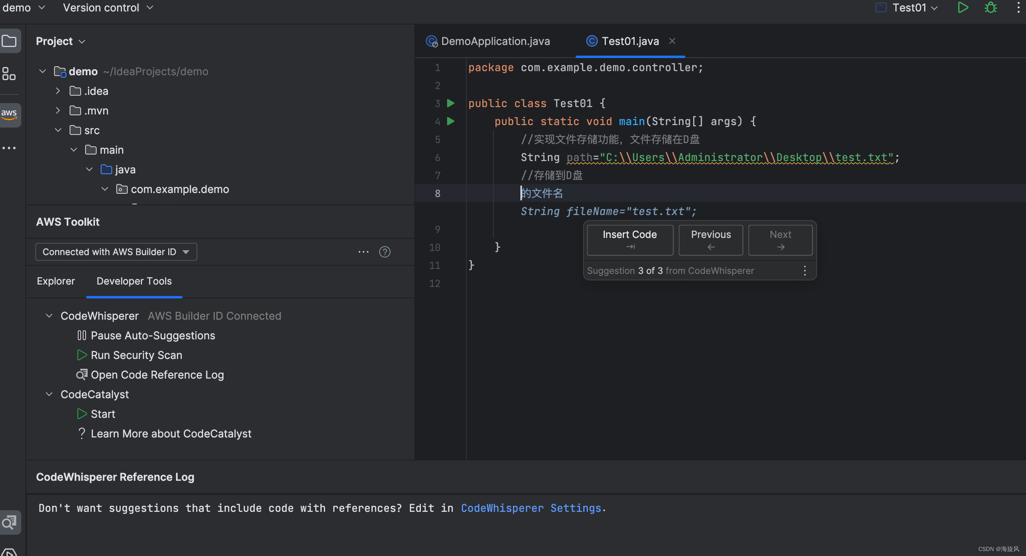
Task: Collapse the main folder
Action: click(x=73, y=150)
